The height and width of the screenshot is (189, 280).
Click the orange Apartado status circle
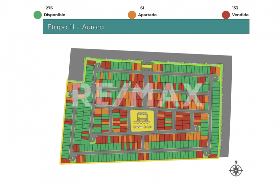pyautogui.click(x=132, y=15)
